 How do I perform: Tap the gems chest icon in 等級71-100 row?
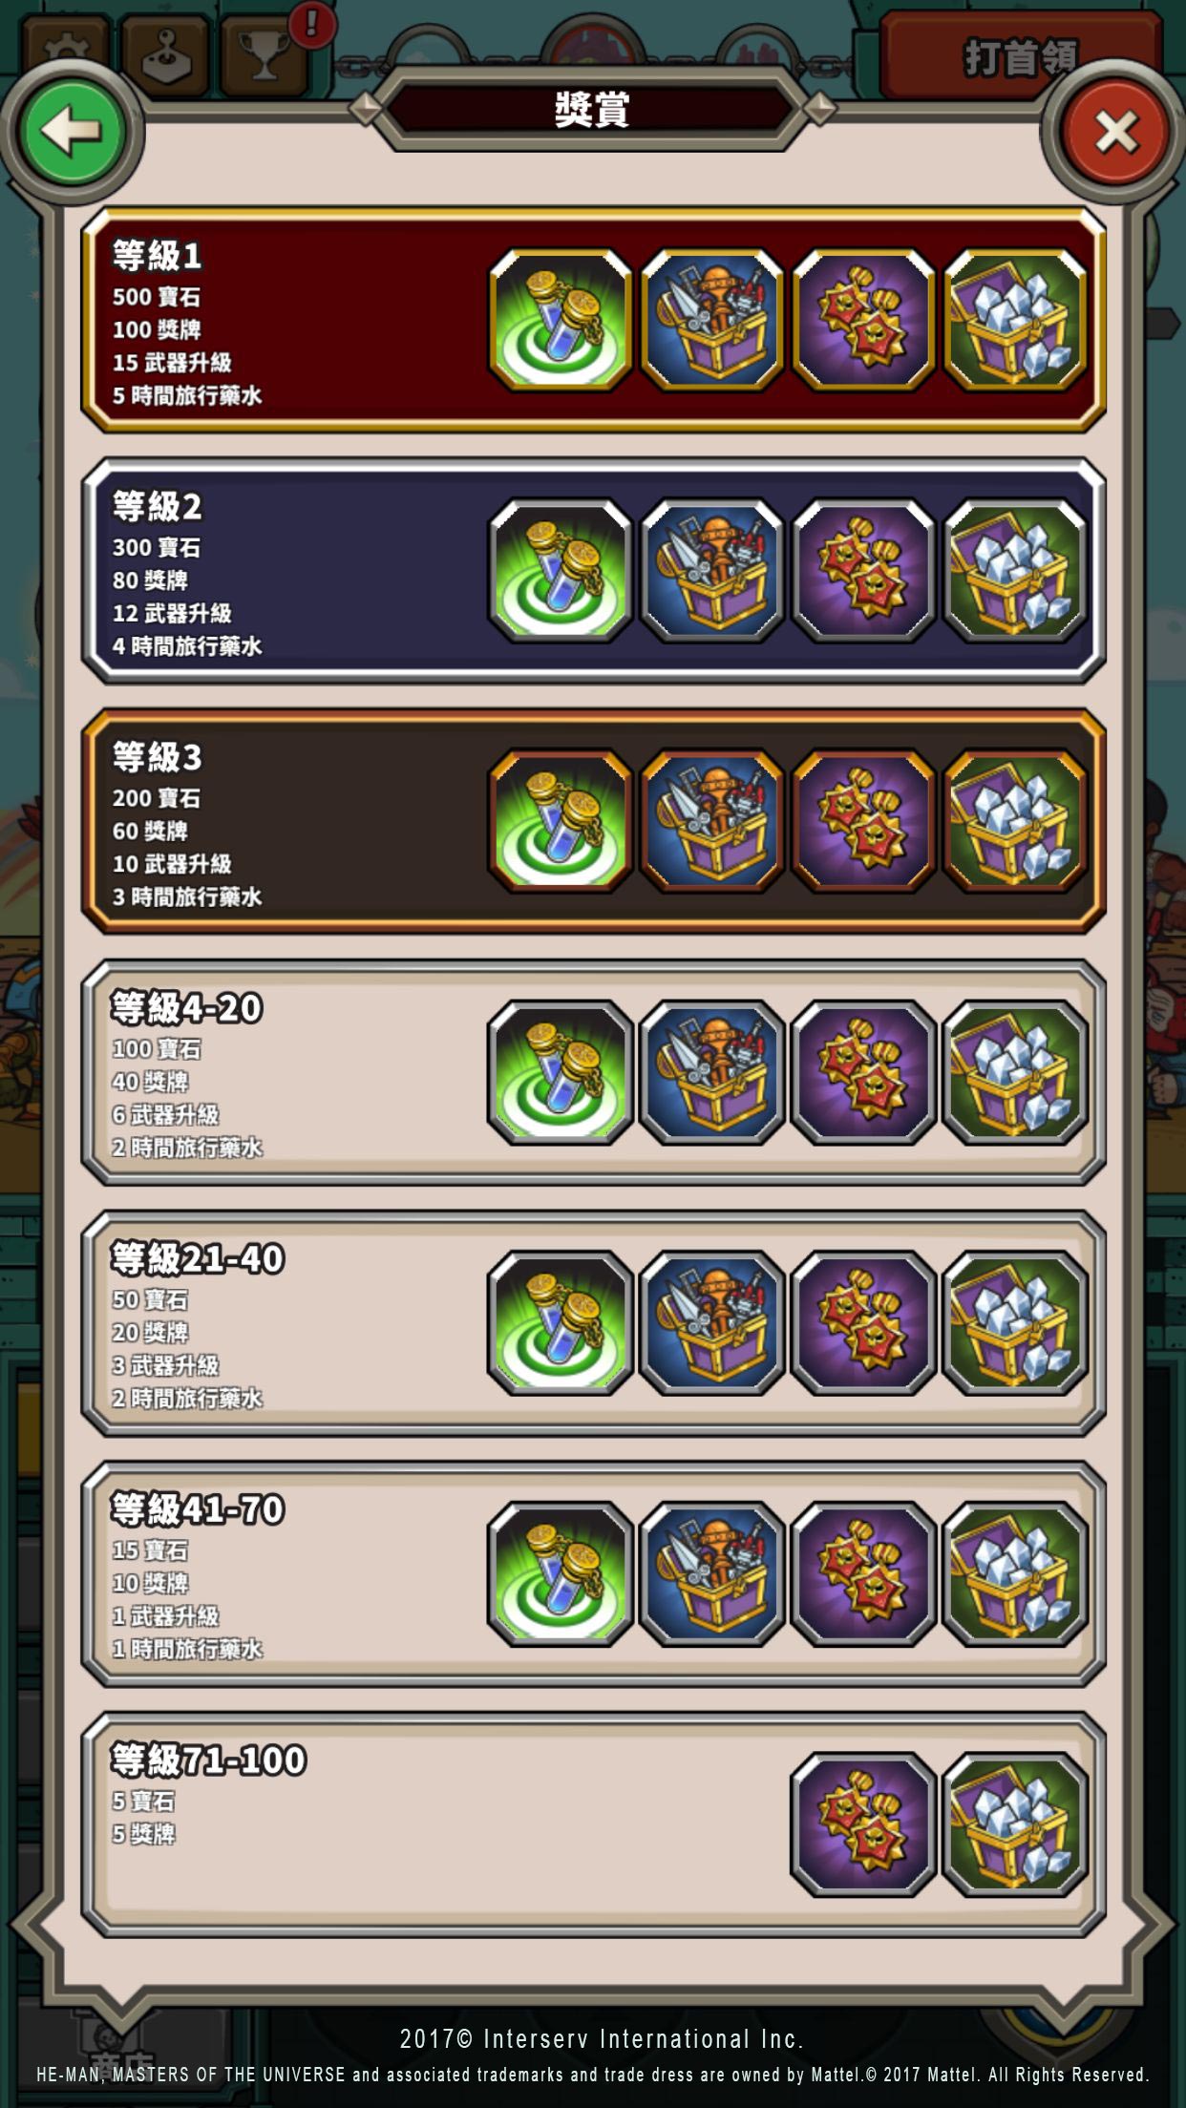tap(1015, 1823)
